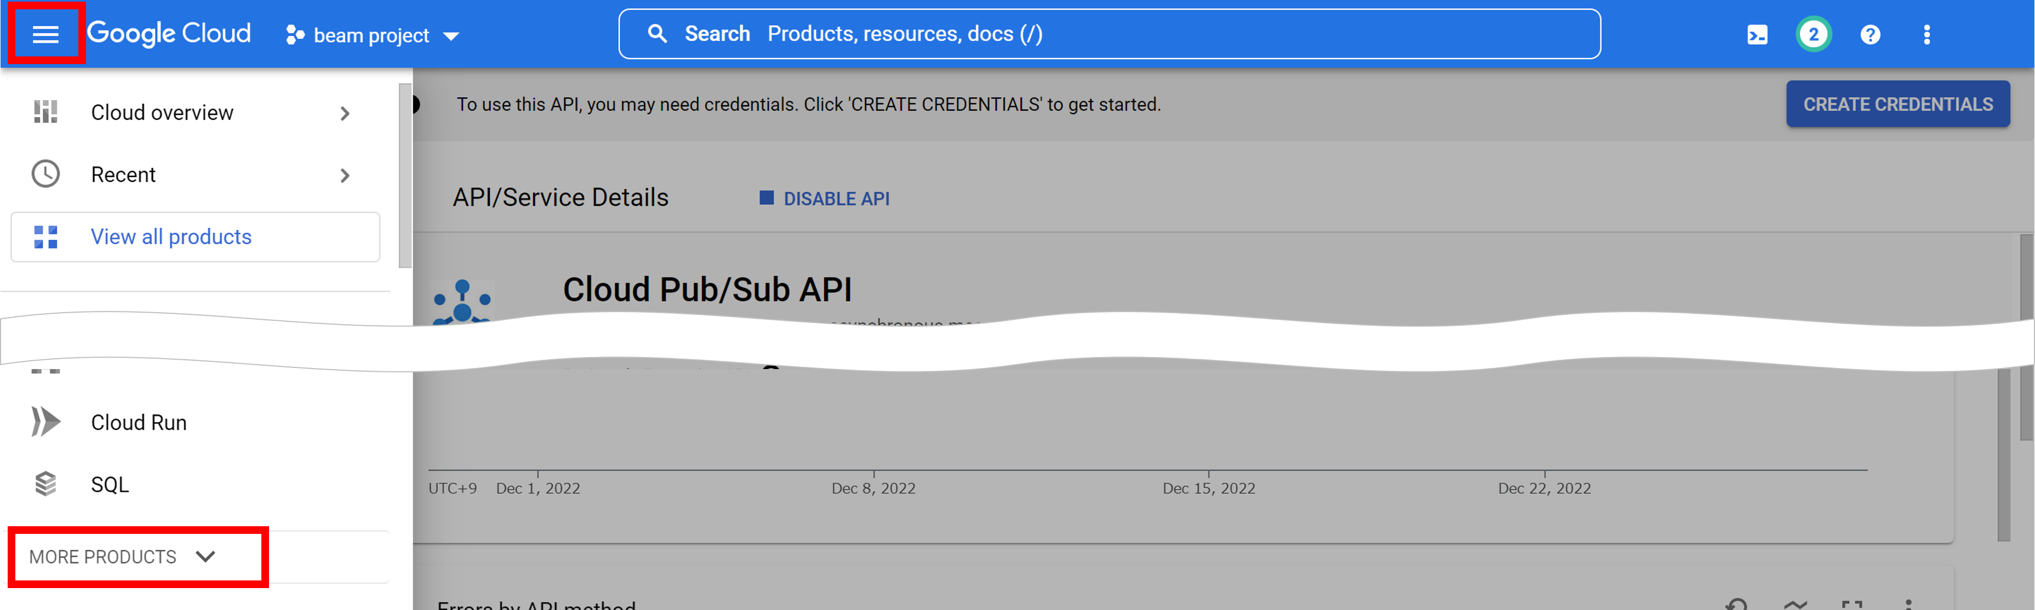Open Cloud Shell terminal icon
This screenshot has width=2035, height=610.
pyautogui.click(x=1757, y=34)
